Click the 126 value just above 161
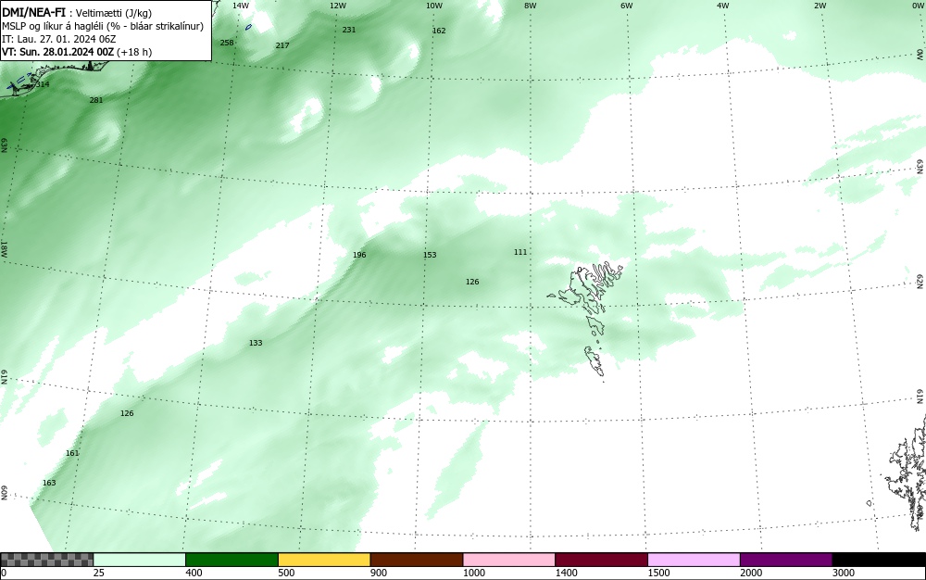Viewport: 926px width, 580px height. (x=127, y=413)
